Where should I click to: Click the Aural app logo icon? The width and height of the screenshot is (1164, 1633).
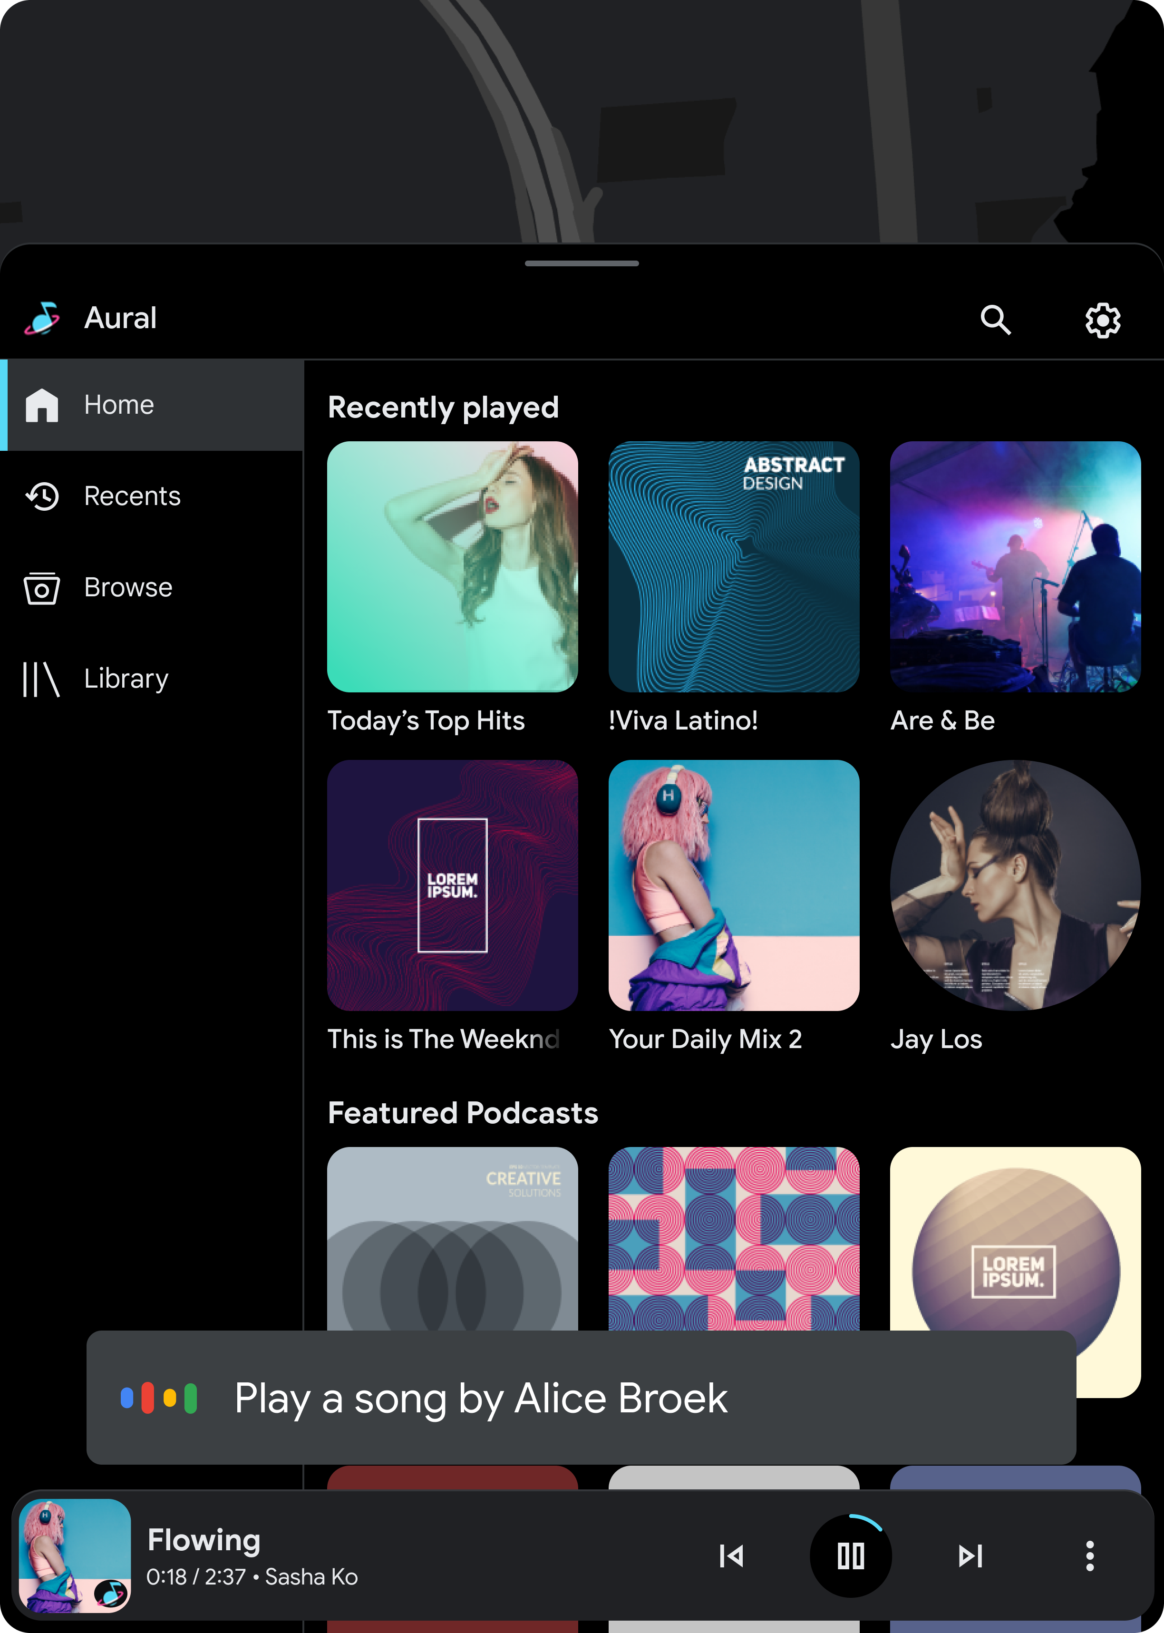tap(45, 318)
